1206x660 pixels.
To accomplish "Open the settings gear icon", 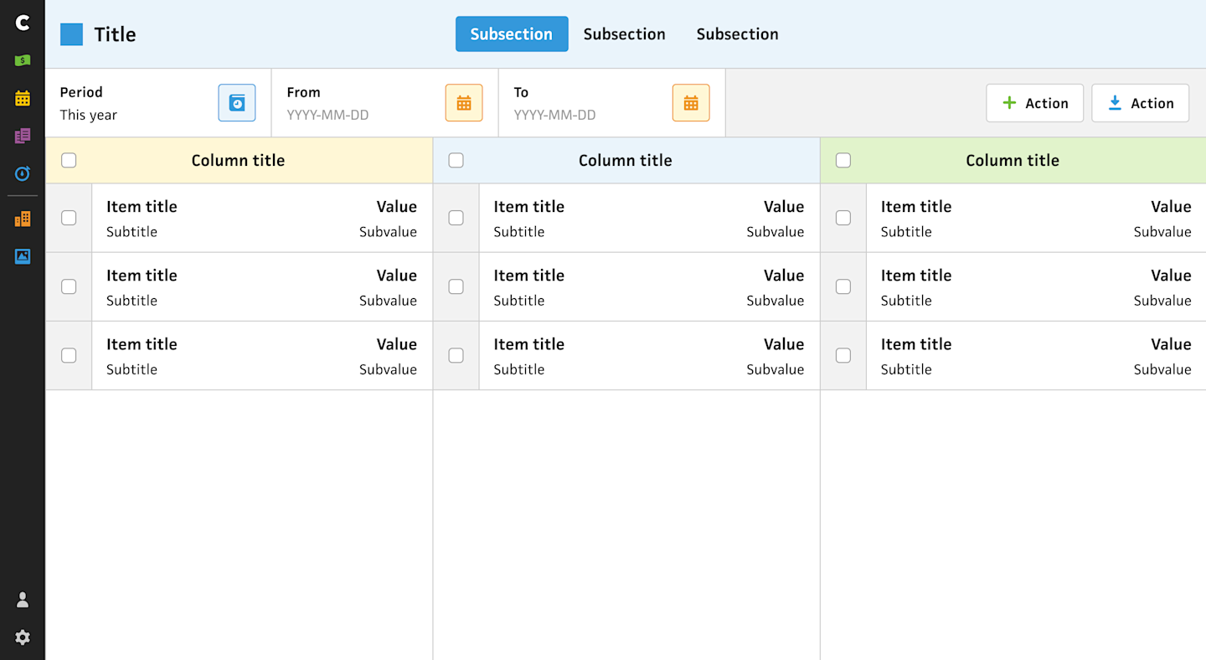I will tap(23, 637).
